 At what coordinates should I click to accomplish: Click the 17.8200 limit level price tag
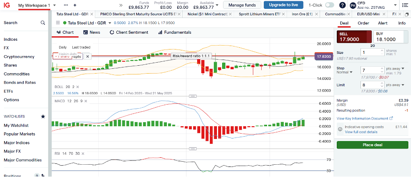click(x=324, y=56)
